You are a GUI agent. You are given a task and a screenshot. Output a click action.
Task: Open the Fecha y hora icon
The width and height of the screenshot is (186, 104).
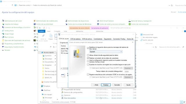tap(3, 31)
